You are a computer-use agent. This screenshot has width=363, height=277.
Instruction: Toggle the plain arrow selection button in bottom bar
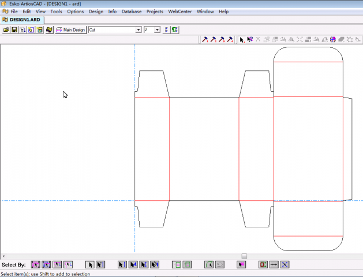pos(89,264)
